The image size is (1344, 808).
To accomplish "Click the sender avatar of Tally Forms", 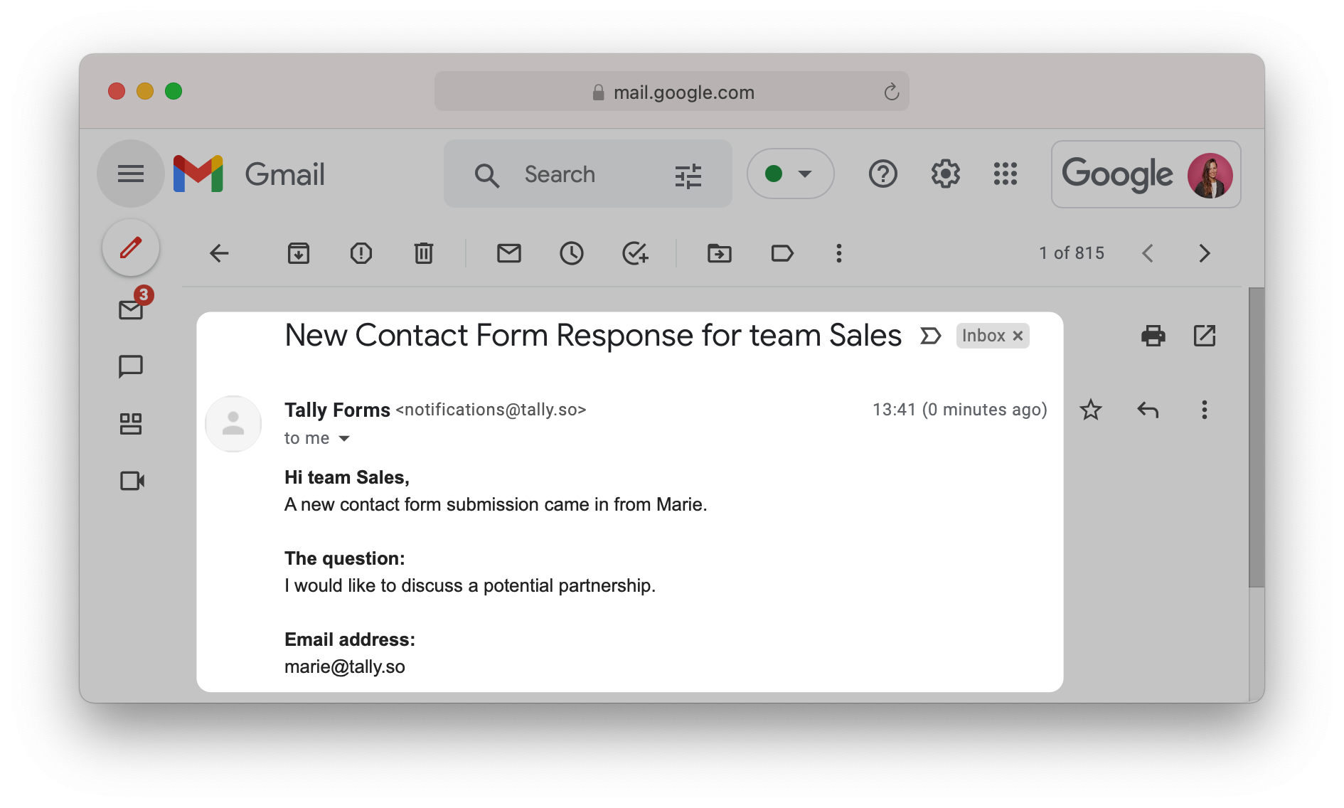I will 233,424.
